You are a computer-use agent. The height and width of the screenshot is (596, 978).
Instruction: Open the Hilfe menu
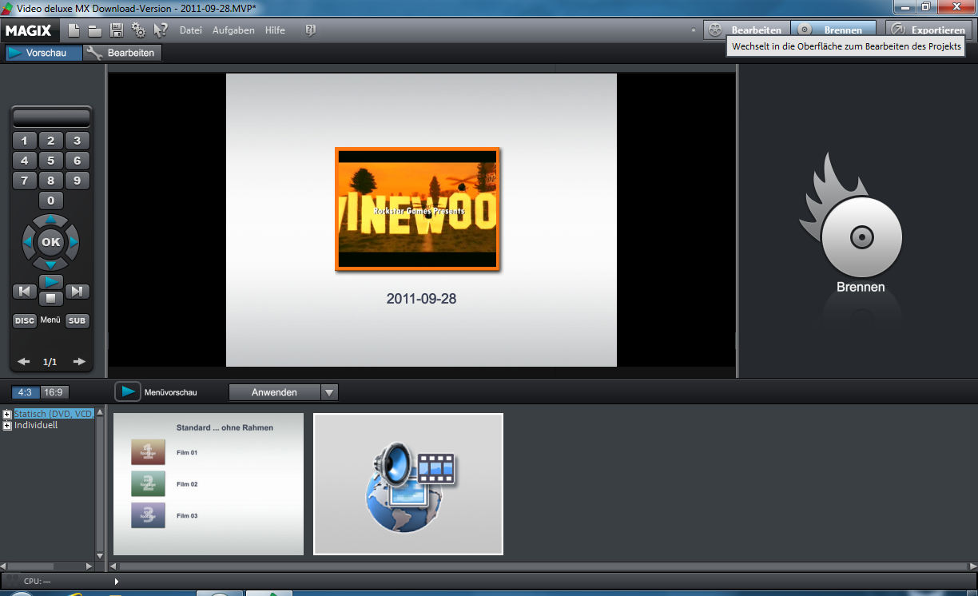pyautogui.click(x=275, y=30)
